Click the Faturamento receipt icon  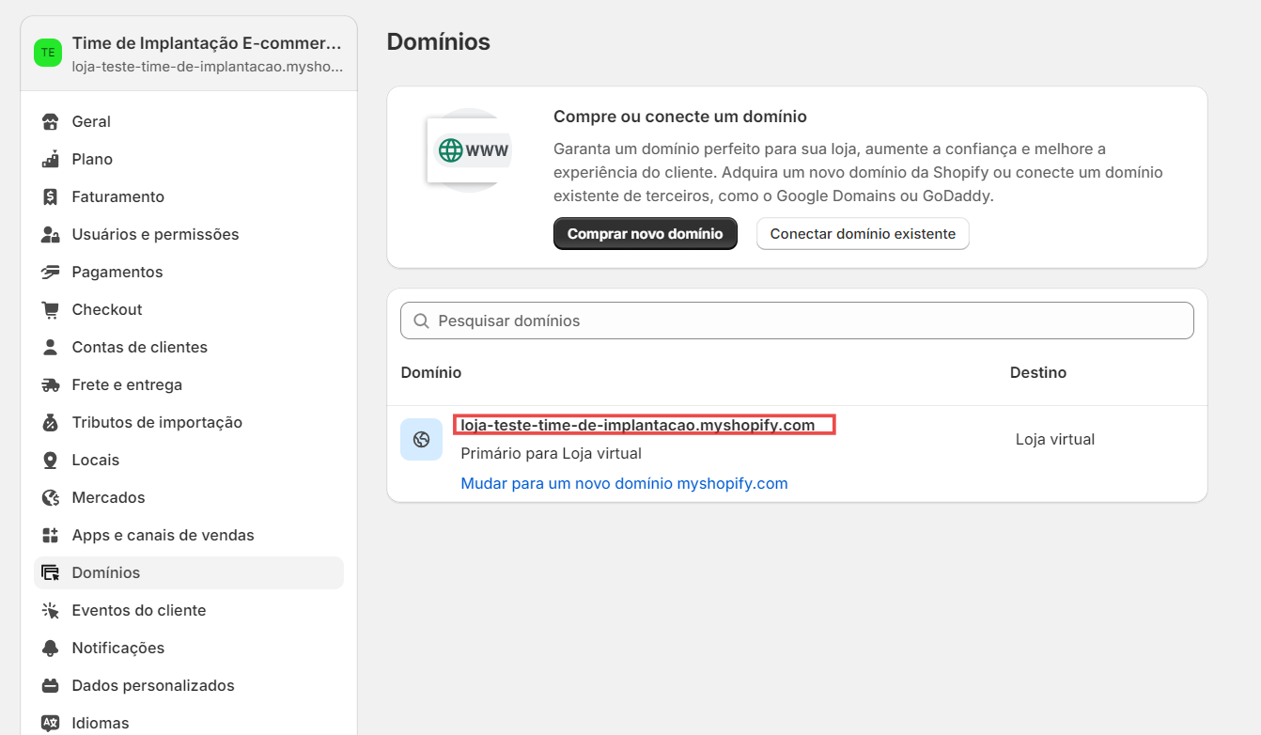point(51,197)
